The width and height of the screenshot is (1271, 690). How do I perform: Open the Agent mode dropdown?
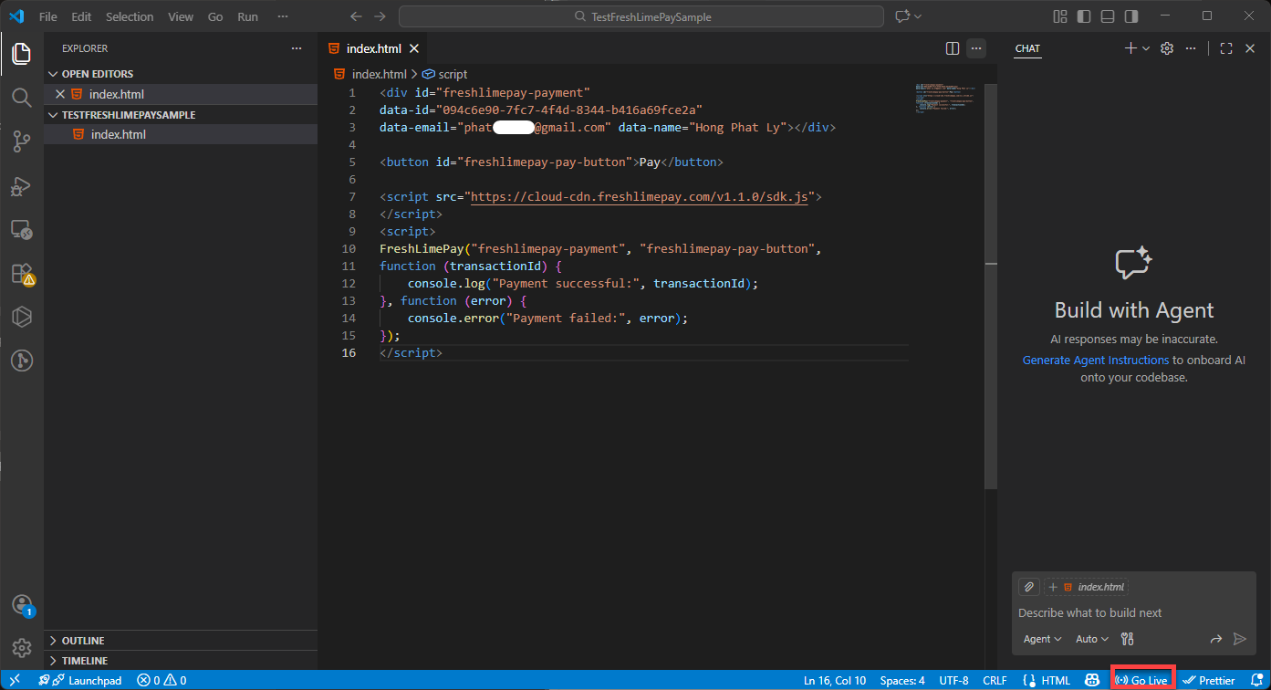1042,639
